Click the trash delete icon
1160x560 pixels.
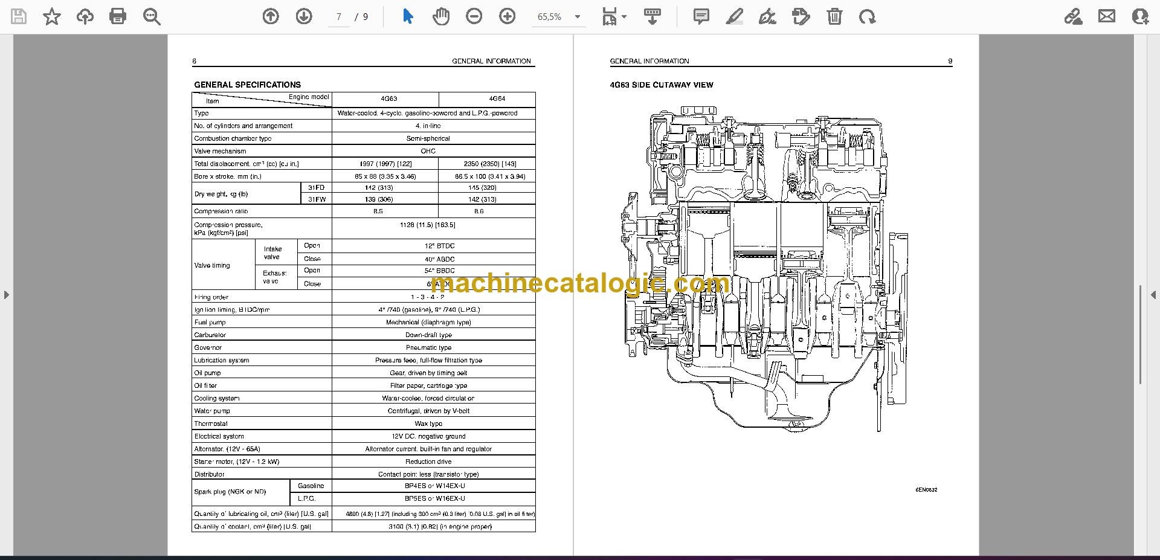click(x=834, y=17)
